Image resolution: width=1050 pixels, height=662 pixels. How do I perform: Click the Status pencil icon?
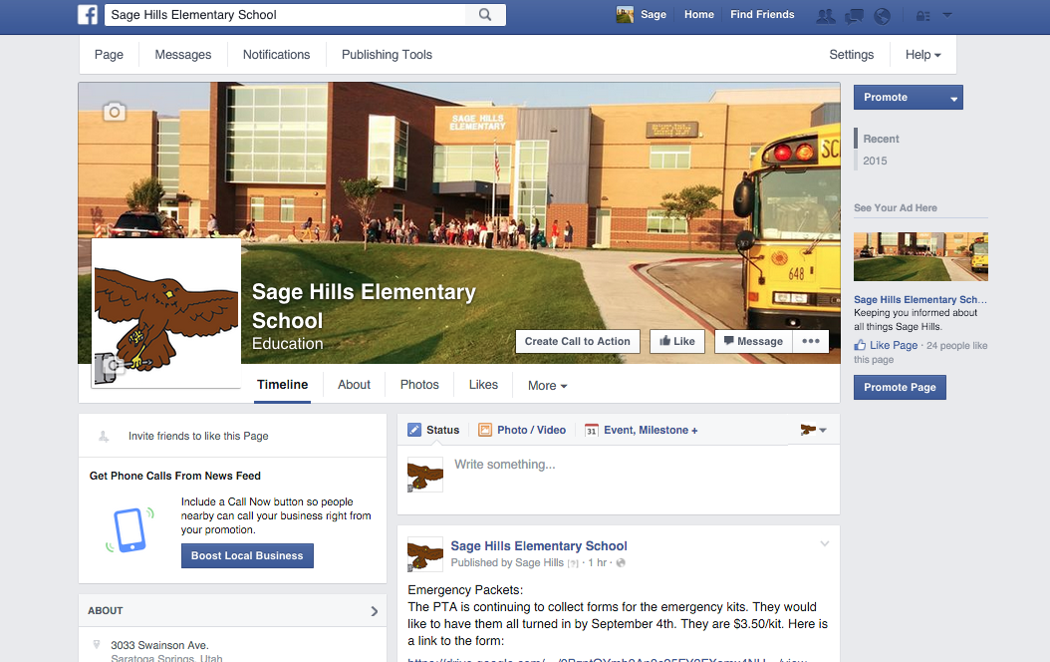(414, 430)
